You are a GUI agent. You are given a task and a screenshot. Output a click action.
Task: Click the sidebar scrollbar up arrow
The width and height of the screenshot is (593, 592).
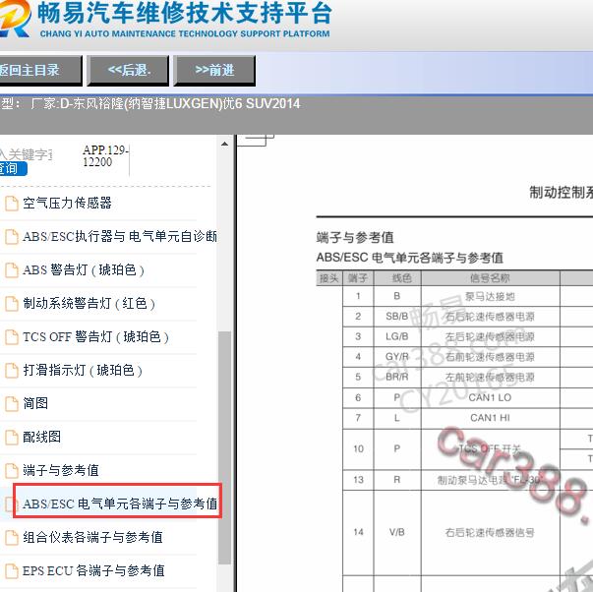(224, 144)
